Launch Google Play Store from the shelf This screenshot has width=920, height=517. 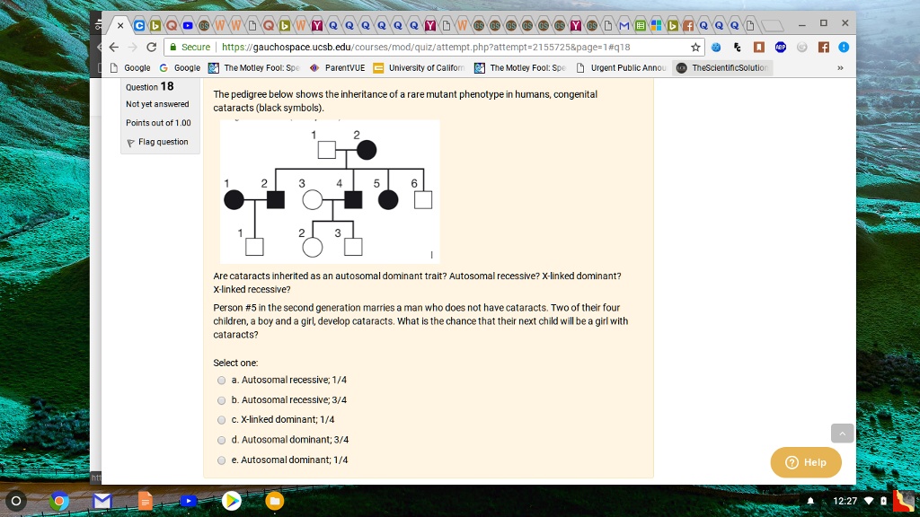tap(232, 501)
